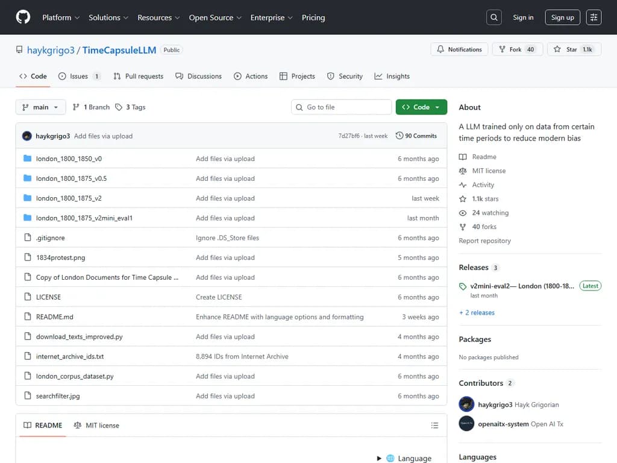Viewport: 617px width, 463px height.
Task: Switch to the Pull requests tab
Action: (x=138, y=77)
